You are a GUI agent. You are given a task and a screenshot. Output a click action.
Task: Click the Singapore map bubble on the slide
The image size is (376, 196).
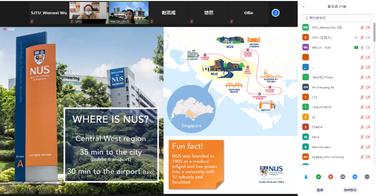click(191, 109)
